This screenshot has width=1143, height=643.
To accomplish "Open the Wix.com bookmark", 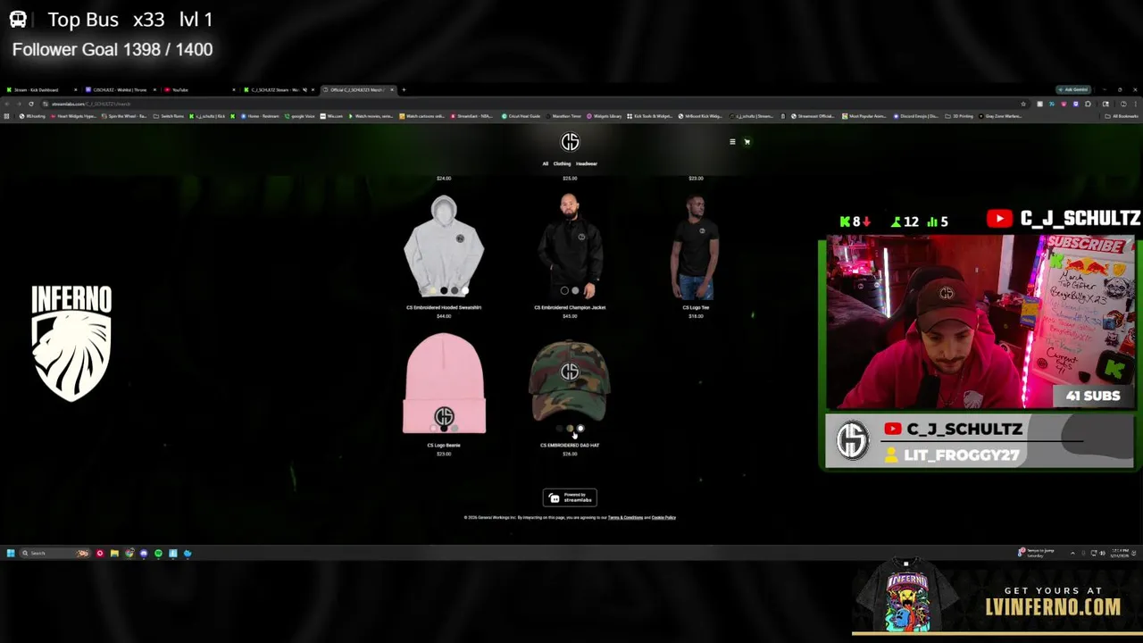I will tap(332, 116).
